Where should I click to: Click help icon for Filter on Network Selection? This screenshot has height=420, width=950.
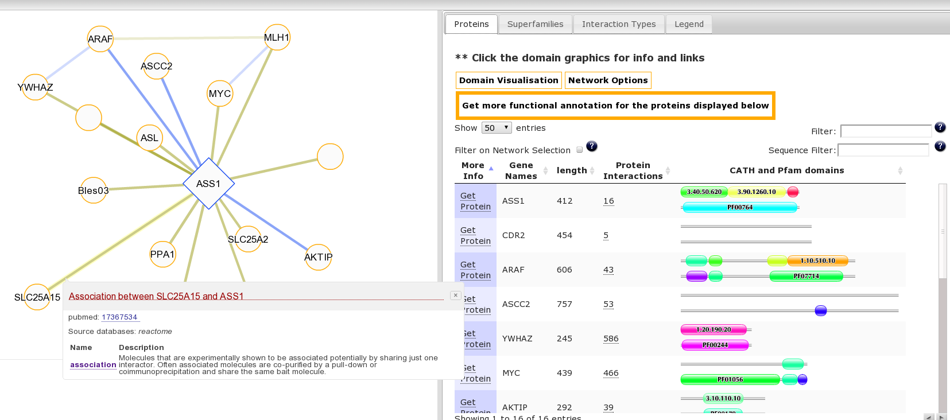[592, 146]
